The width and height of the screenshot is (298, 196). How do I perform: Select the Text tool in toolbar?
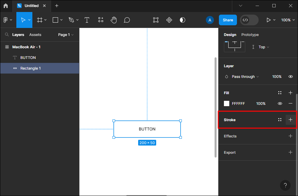pos(87,20)
